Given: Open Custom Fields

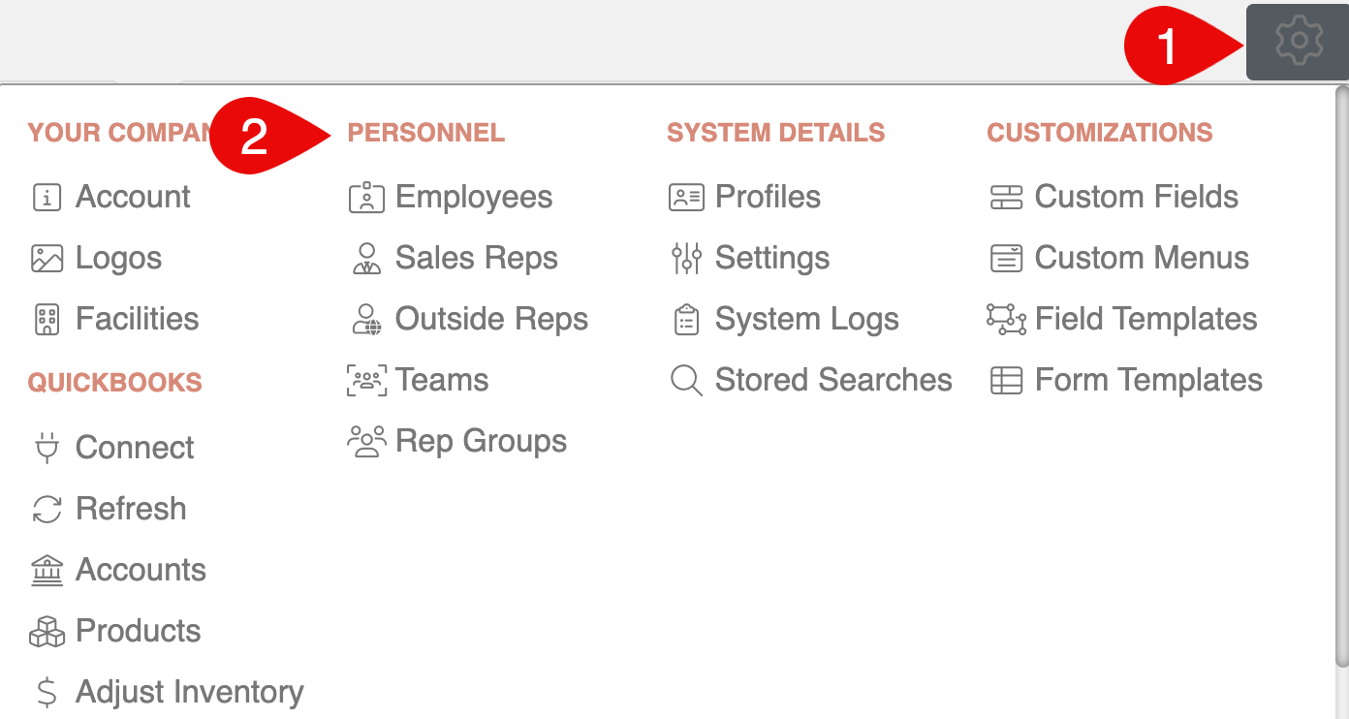Looking at the screenshot, I should click(x=1136, y=198).
